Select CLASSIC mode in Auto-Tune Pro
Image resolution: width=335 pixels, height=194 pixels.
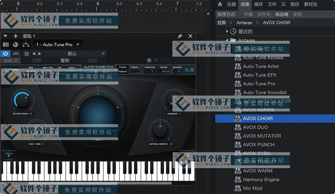(x=123, y=67)
